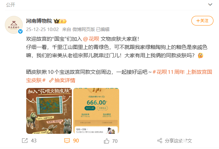Like the post with thumbs-up icon
Screen dimensions: 219x149
point(106,141)
